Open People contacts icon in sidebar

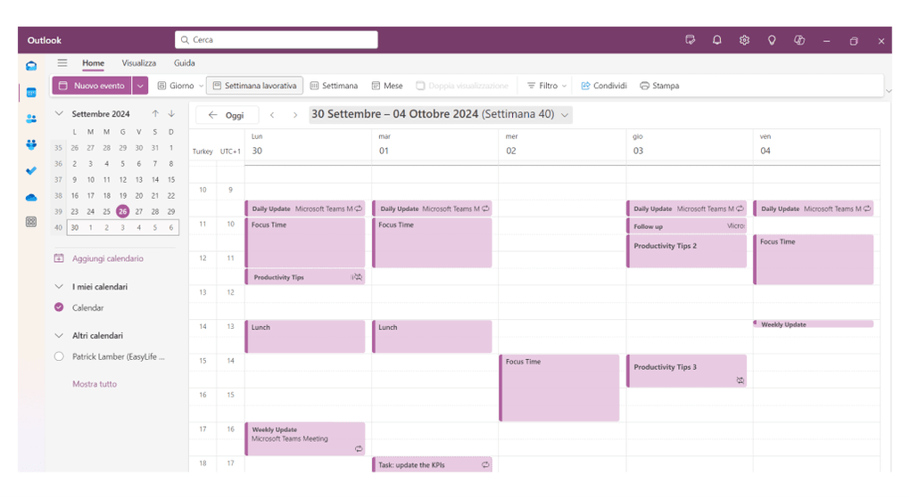(31, 118)
